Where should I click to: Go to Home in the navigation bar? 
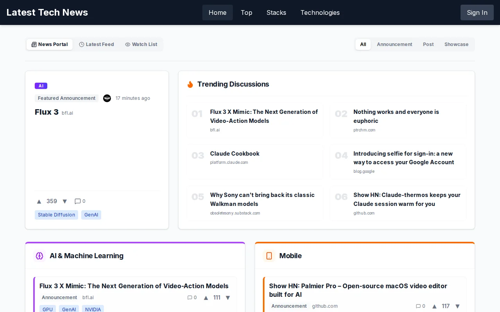coord(218,12)
